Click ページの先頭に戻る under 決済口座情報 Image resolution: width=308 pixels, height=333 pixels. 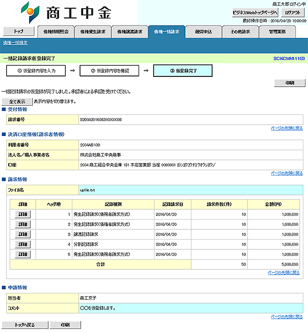click(x=287, y=173)
